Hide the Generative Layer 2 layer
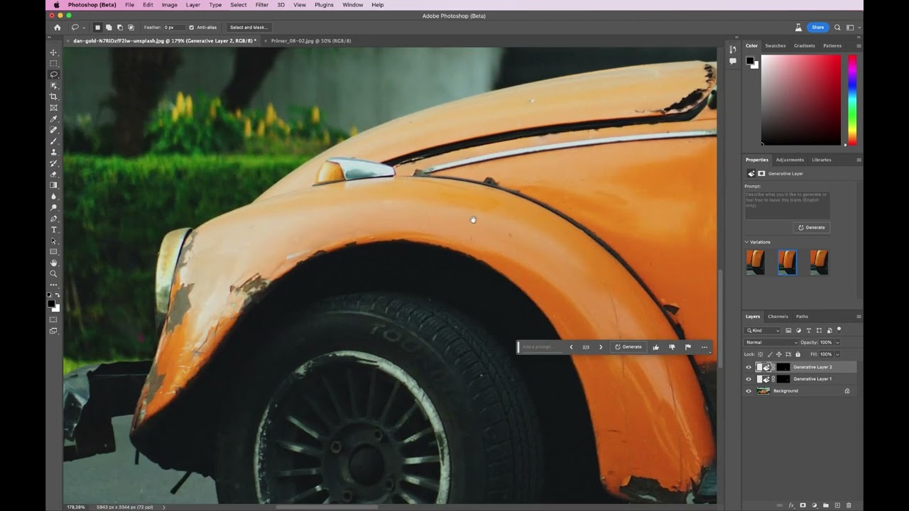The height and width of the screenshot is (511, 909). pos(749,367)
